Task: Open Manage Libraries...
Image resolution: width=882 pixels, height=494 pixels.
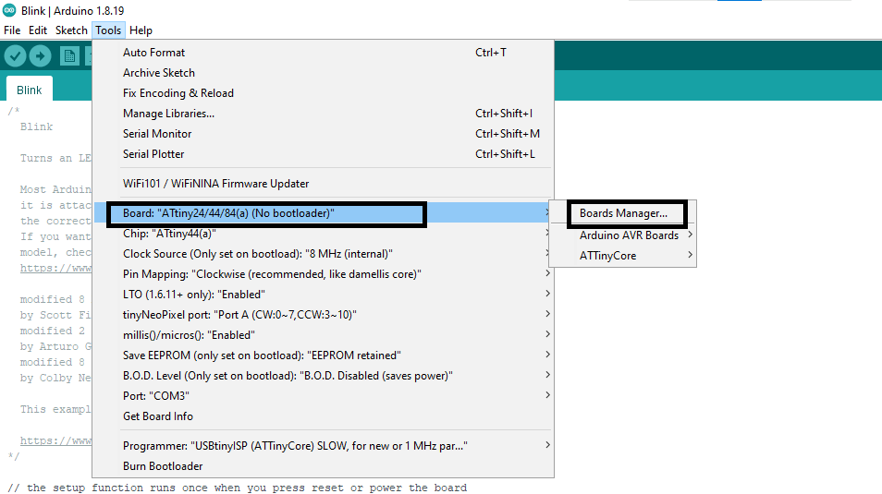Action: point(323,113)
